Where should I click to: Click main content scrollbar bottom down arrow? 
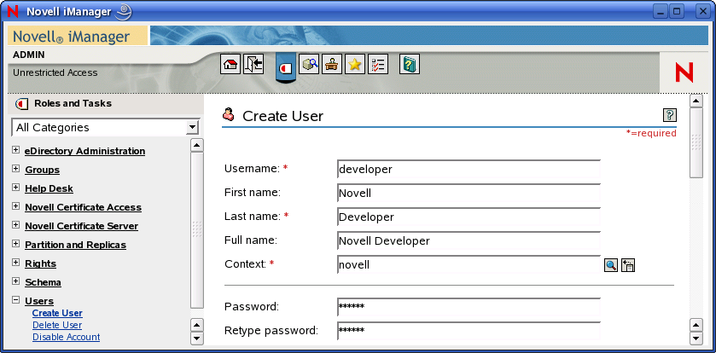click(696, 338)
